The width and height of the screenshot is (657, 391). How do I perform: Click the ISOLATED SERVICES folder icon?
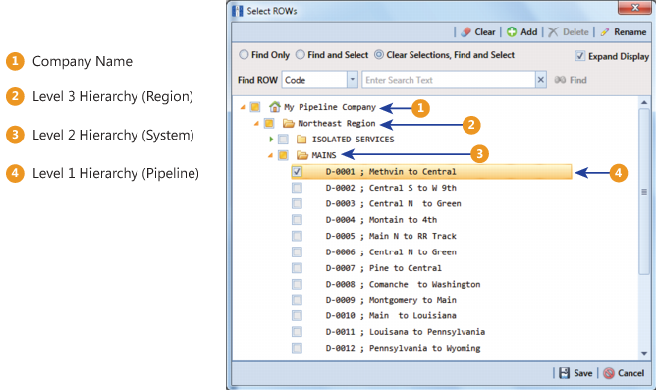(x=301, y=140)
